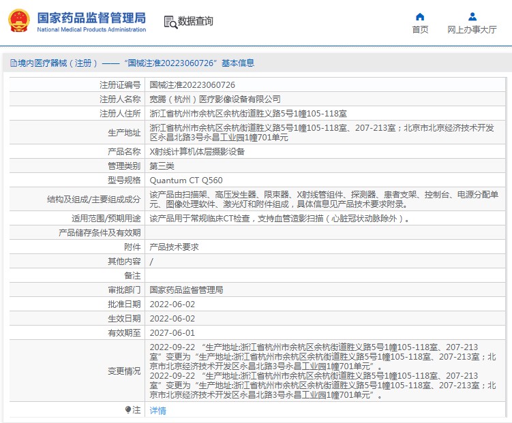Select registration number 国械注准20223060726 in the table
This screenshot has width=512, height=423.
pos(192,85)
